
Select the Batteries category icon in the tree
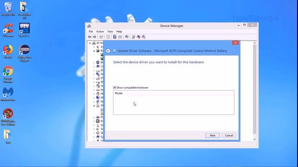(98, 51)
